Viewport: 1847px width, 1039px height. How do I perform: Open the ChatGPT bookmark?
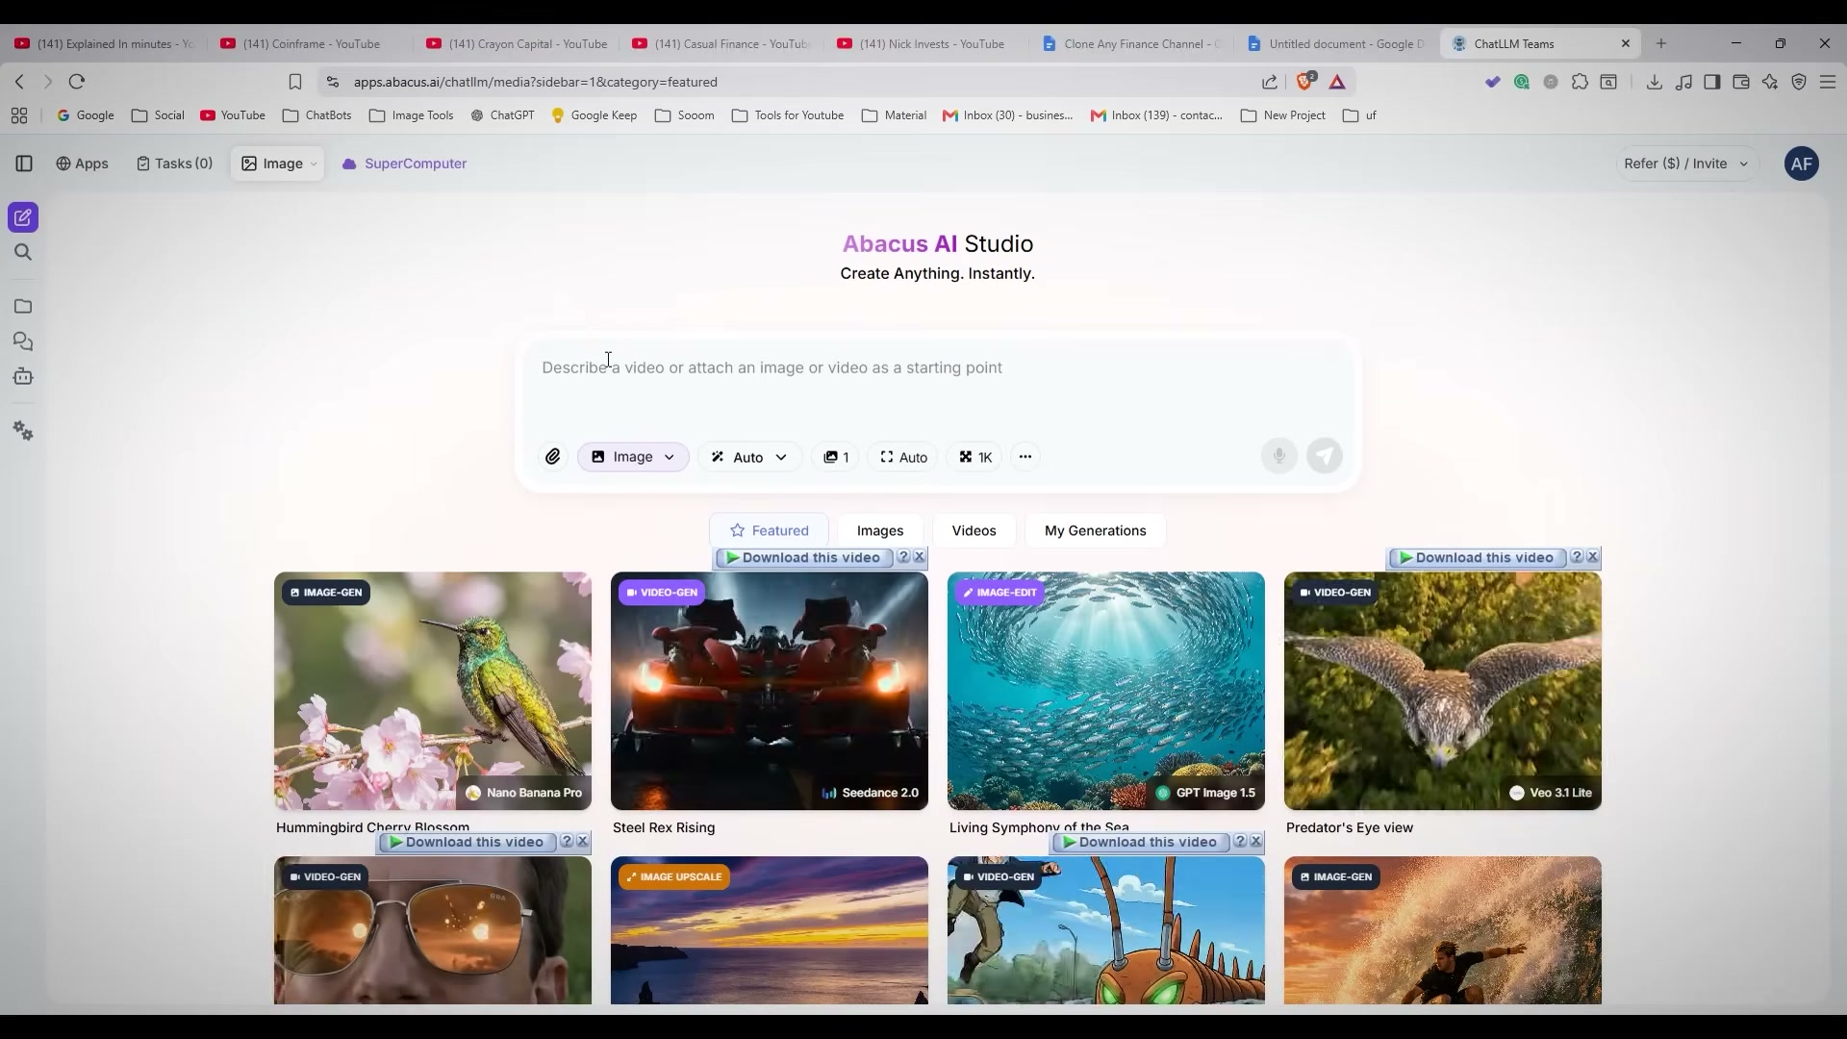point(502,115)
